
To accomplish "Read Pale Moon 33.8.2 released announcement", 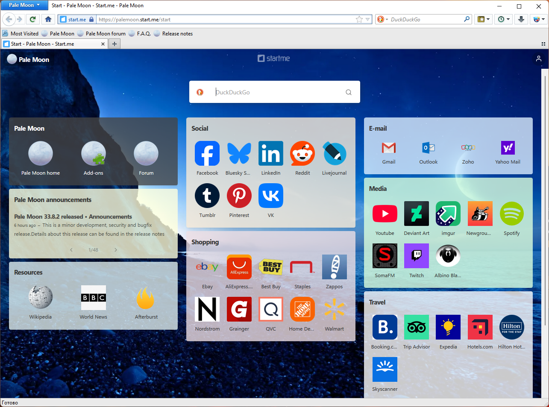I will (73, 217).
